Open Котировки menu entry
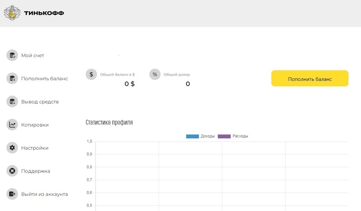The image size is (361, 211). pos(35,125)
